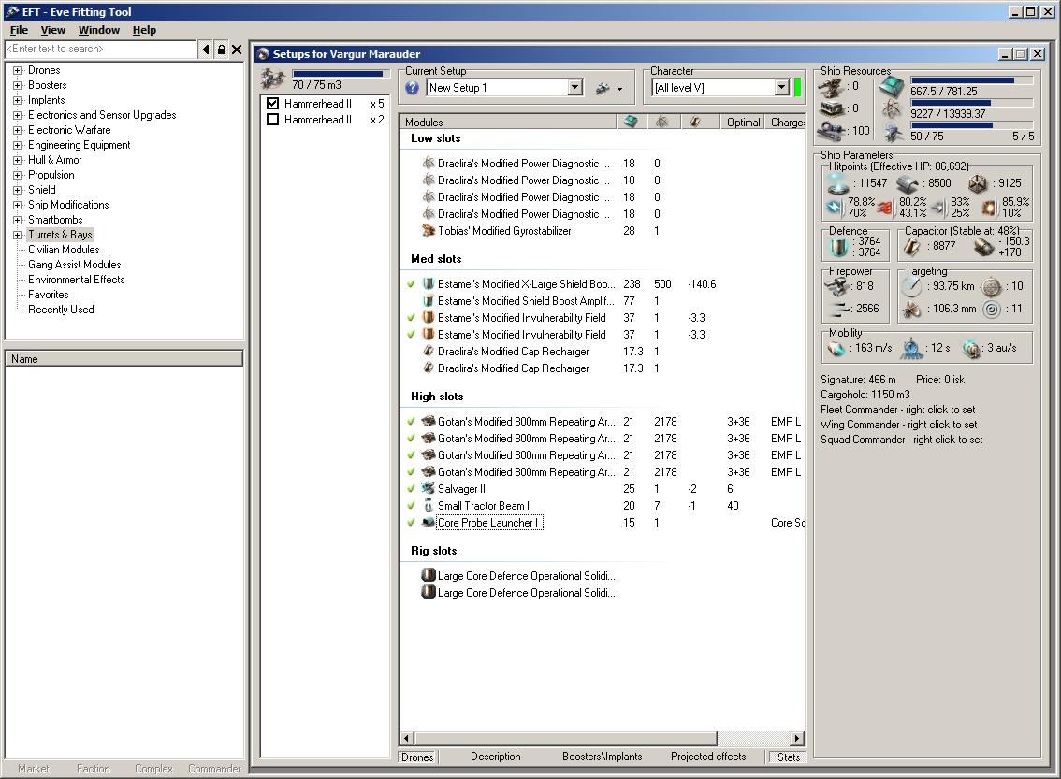Click the powergrid usage progress bar

pyautogui.click(x=971, y=103)
